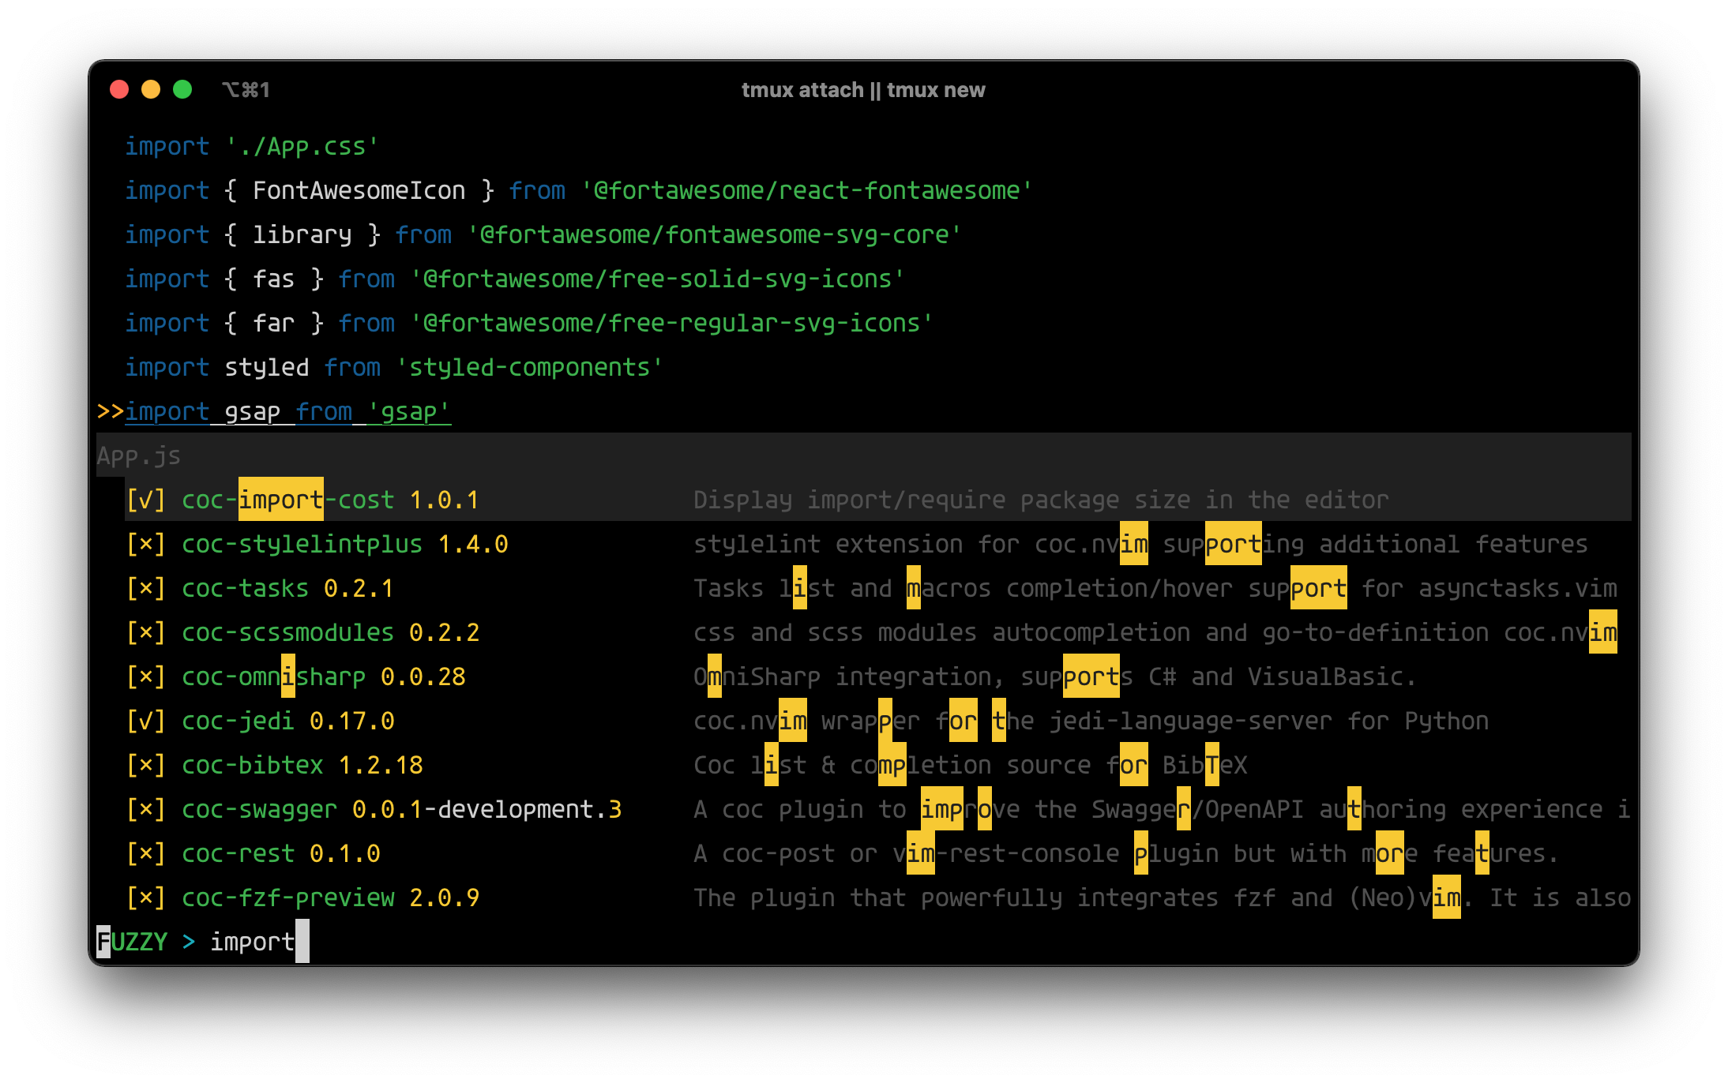
Task: Click the 'OmniSharp integration' description
Action: 1055,676
